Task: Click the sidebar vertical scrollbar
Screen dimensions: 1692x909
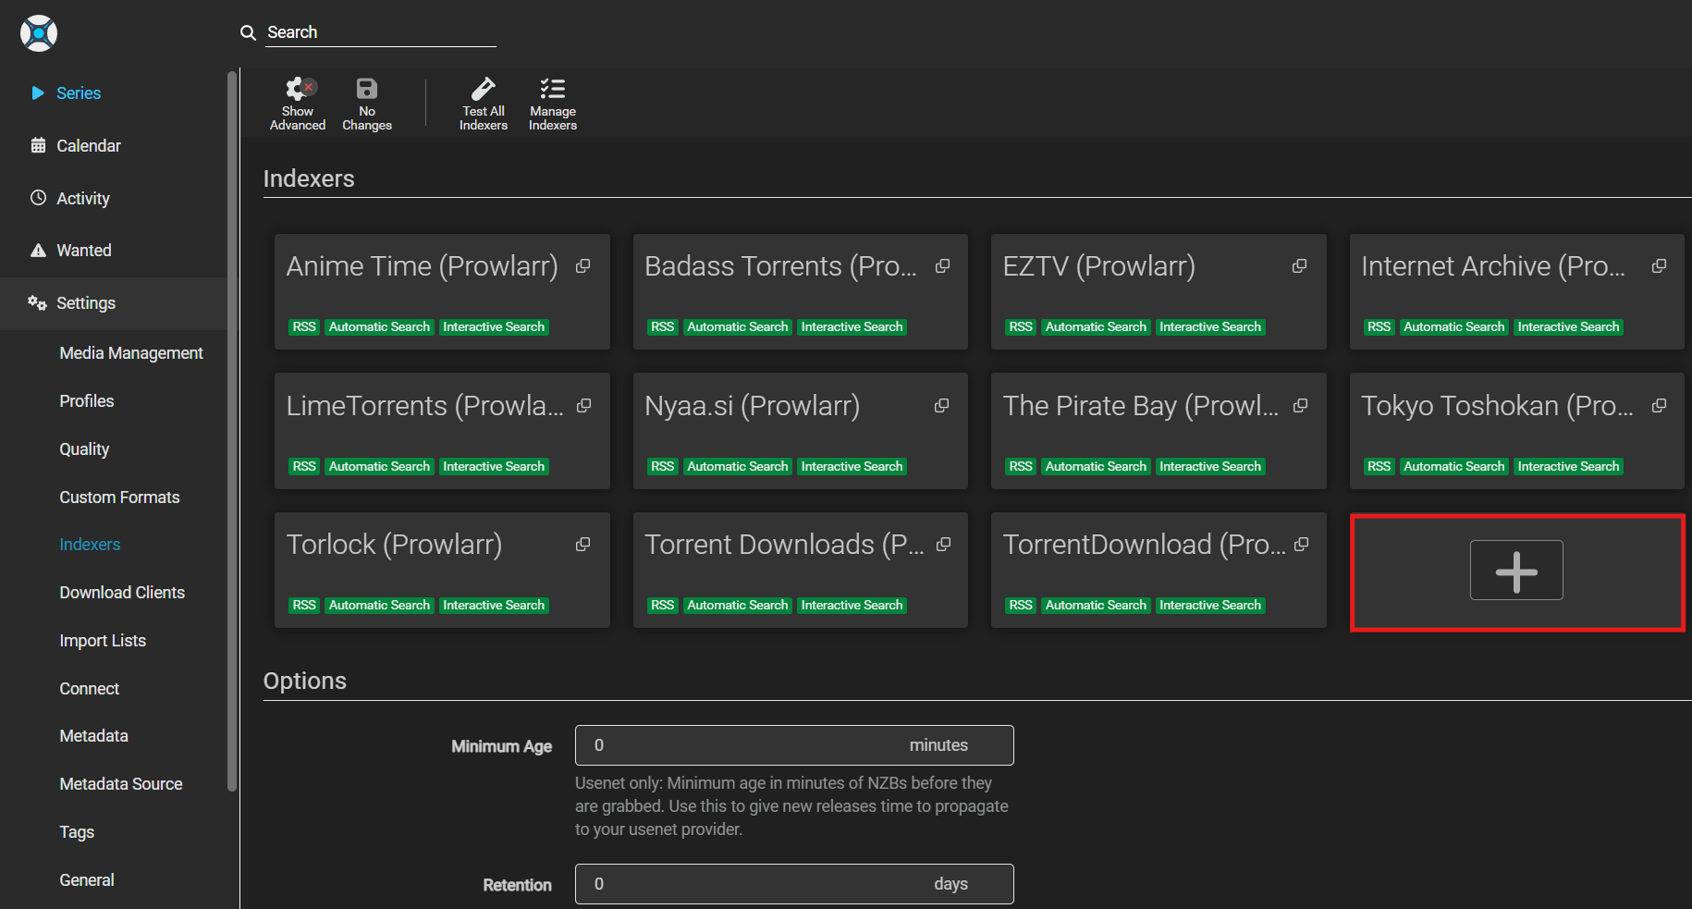Action: 232,431
